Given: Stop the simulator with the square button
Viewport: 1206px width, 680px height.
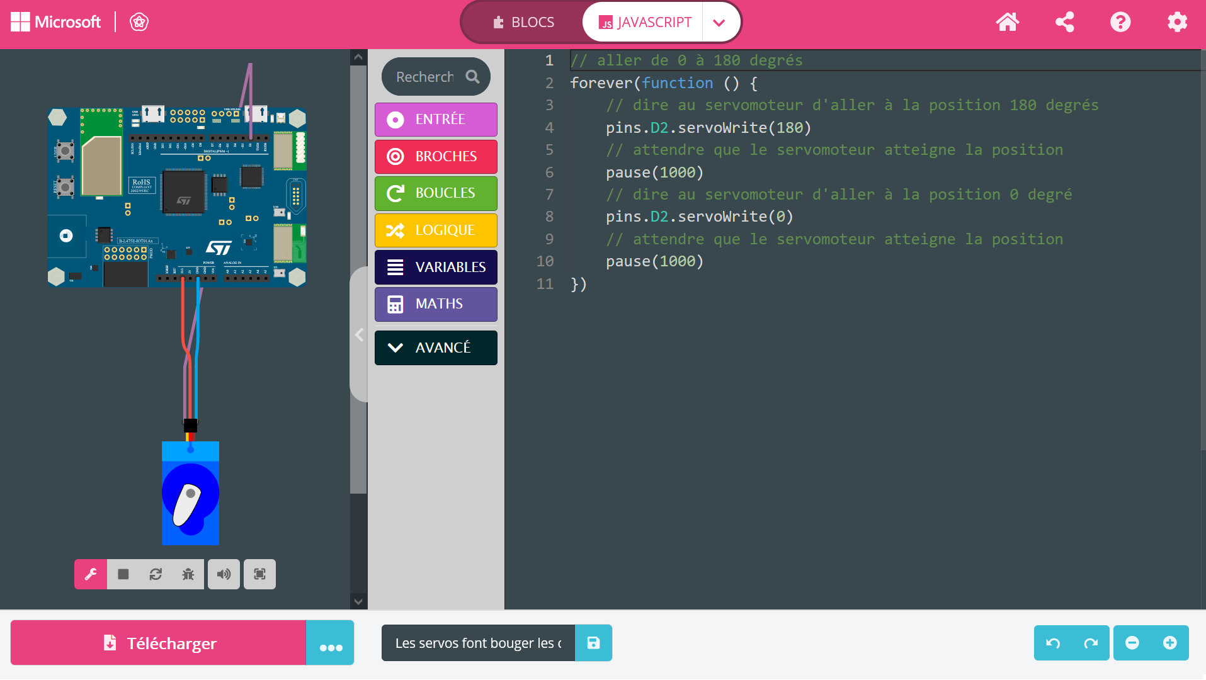Looking at the screenshot, I should click(x=123, y=574).
